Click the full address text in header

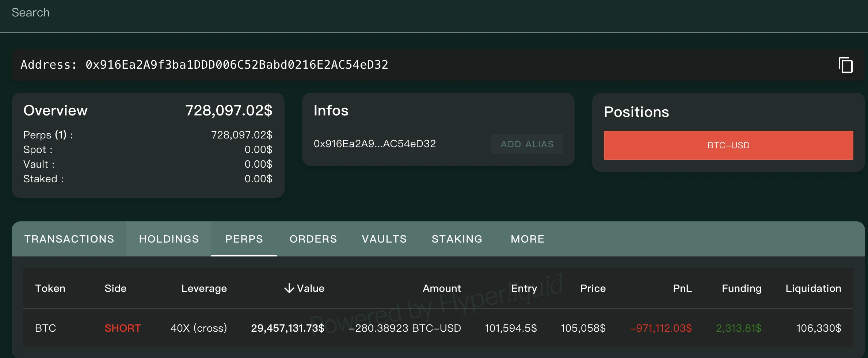pos(236,65)
